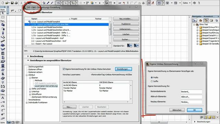Select the Slab tool in the toolbox
The image size is (220, 124).
3,37
